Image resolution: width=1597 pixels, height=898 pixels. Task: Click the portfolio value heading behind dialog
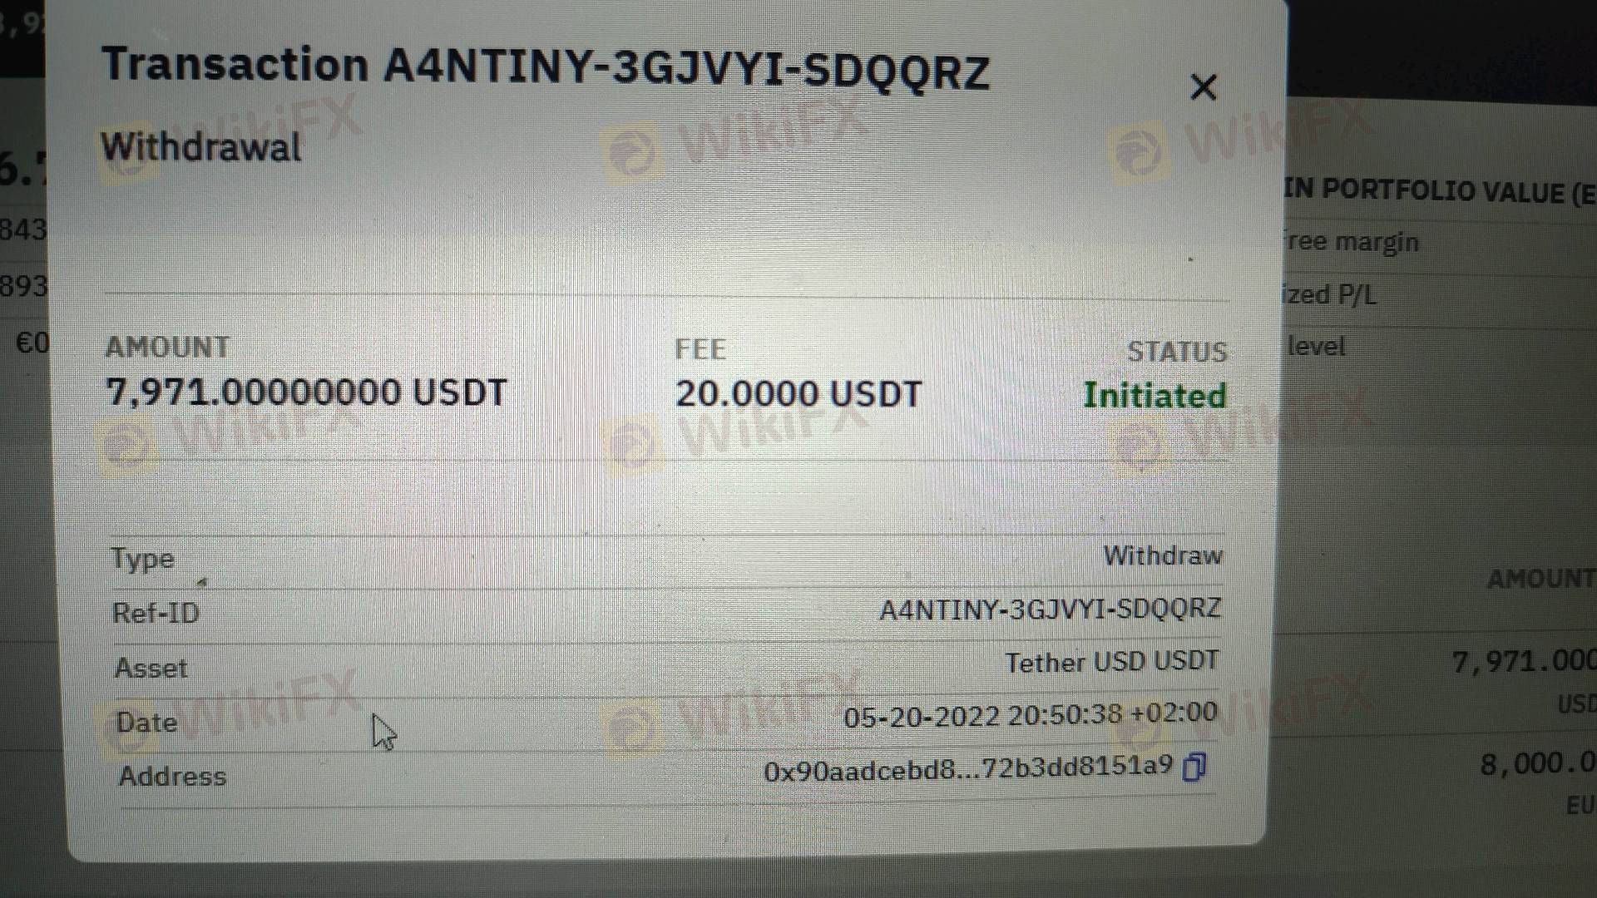coord(1440,192)
